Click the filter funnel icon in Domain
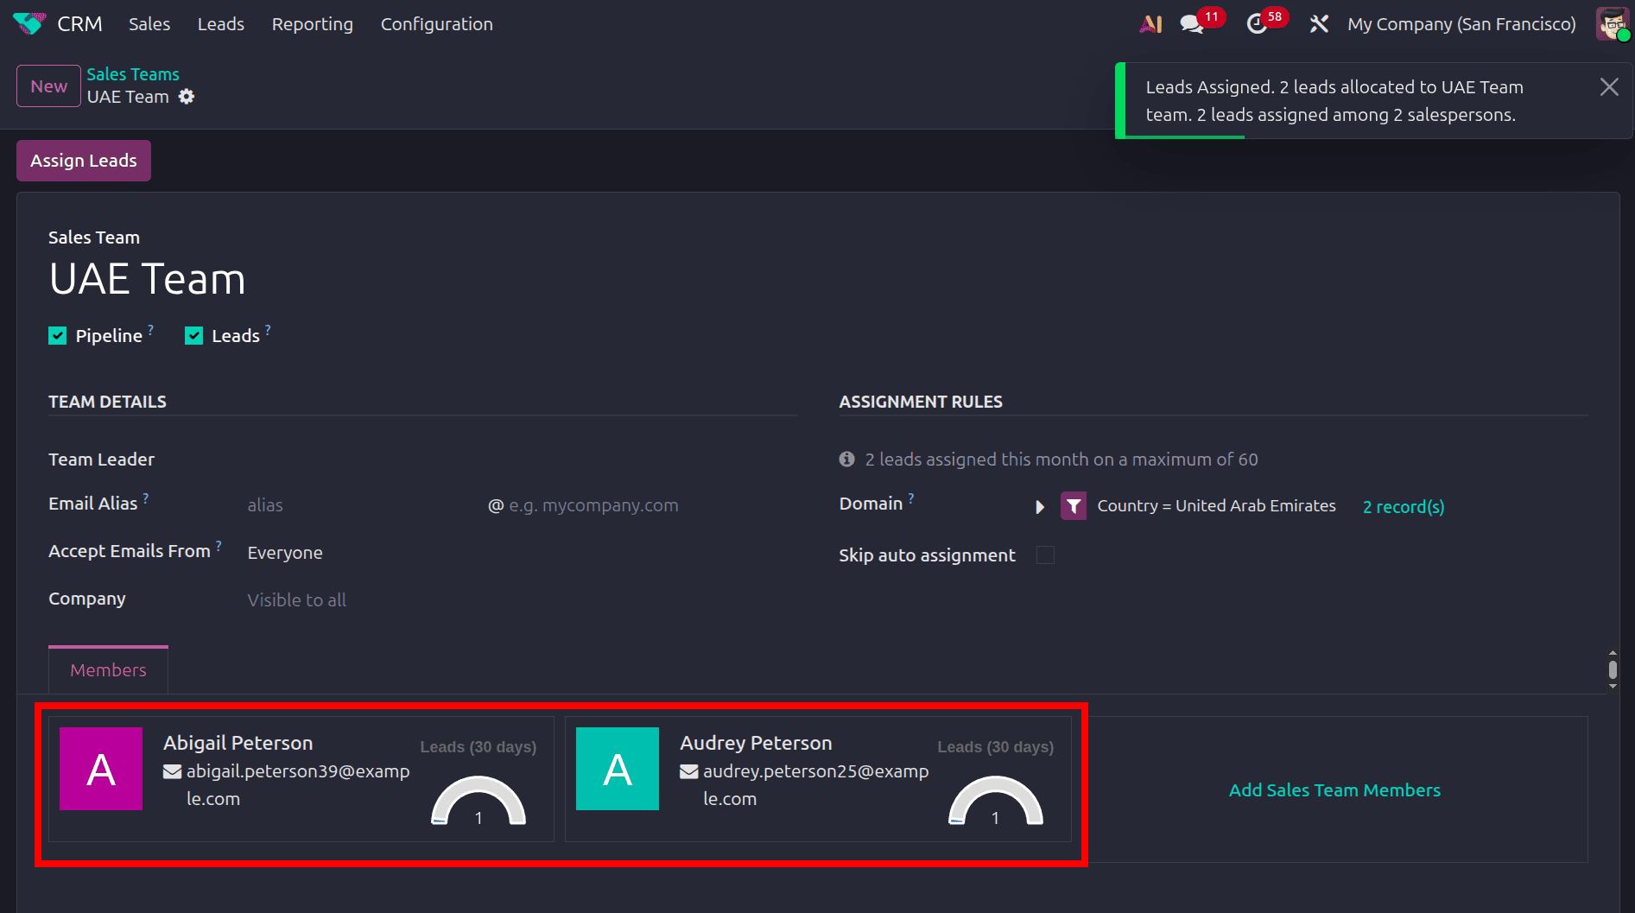 (1074, 505)
